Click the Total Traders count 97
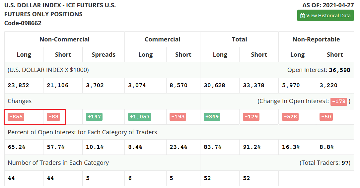This screenshot has height=188, width=360. [345, 163]
